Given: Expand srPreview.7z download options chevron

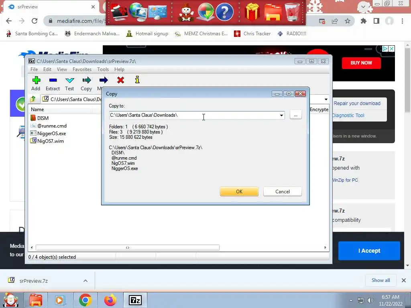Looking at the screenshot, I should pos(85,281).
